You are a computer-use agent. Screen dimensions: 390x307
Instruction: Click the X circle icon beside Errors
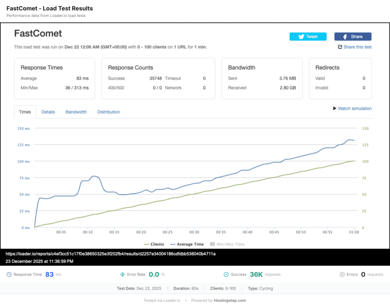click(x=342, y=274)
